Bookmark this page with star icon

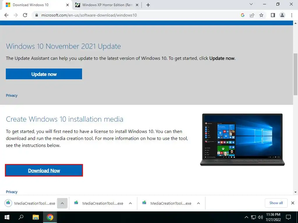coord(261,15)
